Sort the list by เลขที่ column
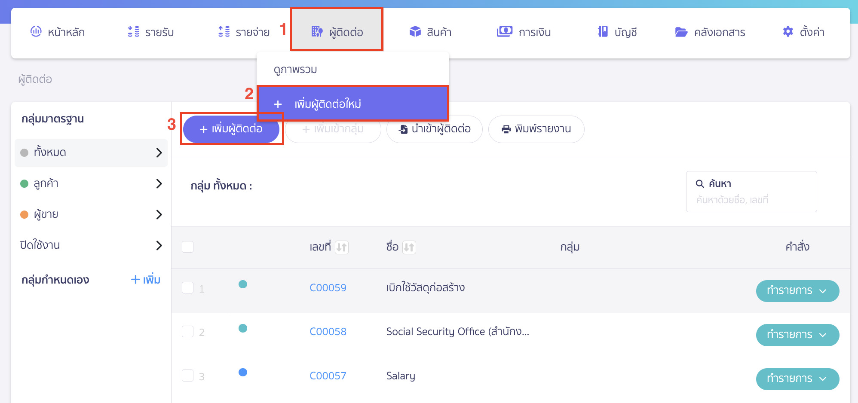This screenshot has height=403, width=858. [x=342, y=247]
